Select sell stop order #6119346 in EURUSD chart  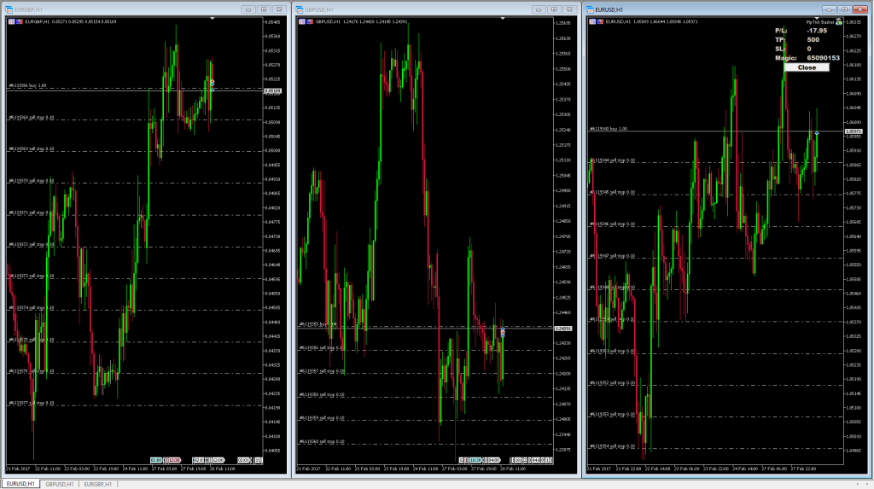(x=613, y=224)
